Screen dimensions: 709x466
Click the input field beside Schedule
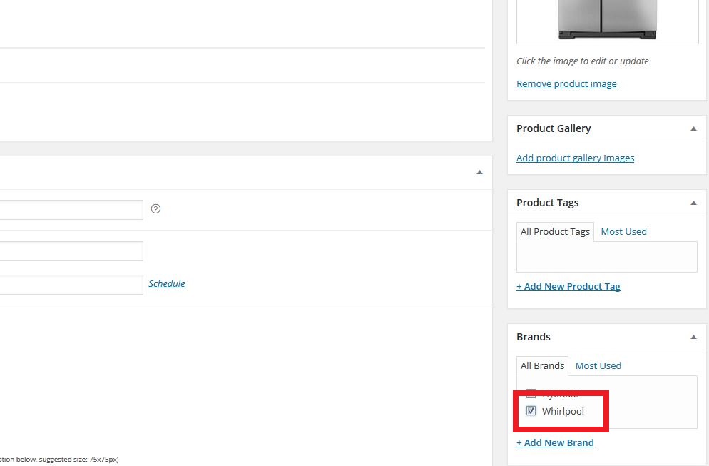(71, 285)
